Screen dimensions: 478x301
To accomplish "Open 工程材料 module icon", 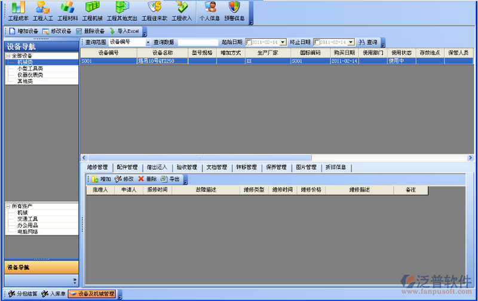I will click(x=68, y=11).
